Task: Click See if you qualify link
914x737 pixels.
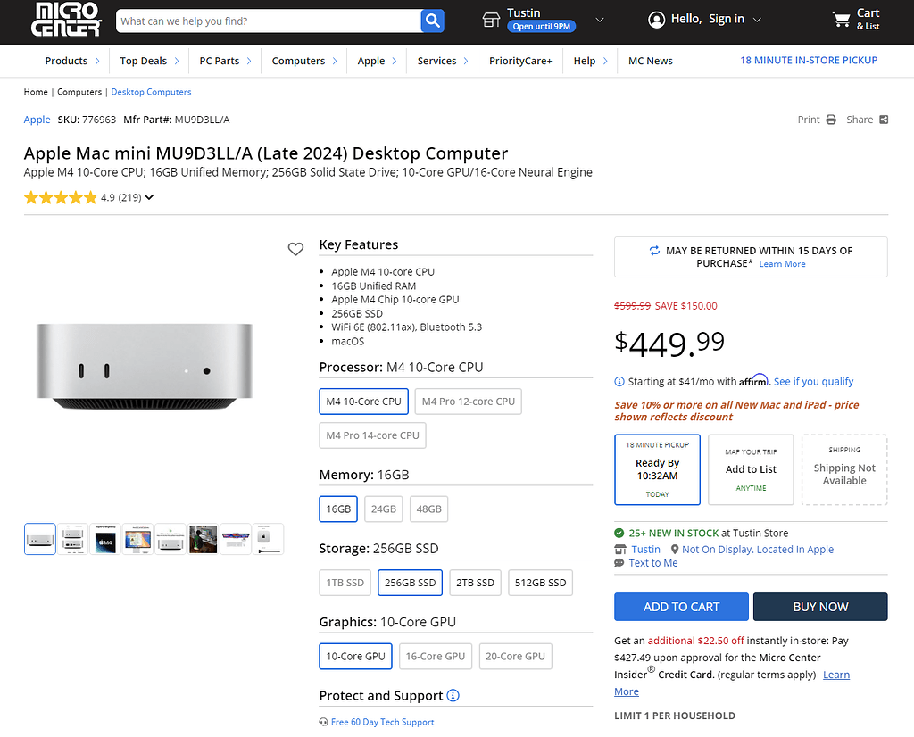Action: tap(813, 382)
